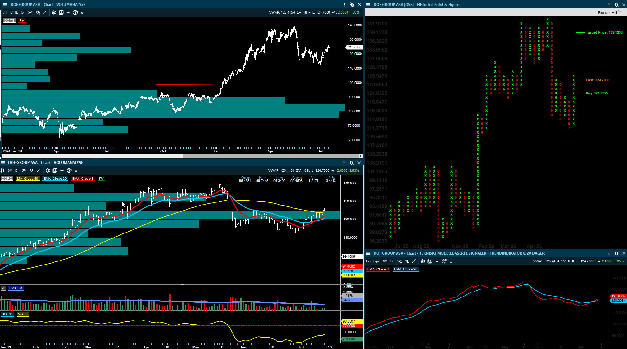Open three-dot options menu of Point & Figure panel
627x349 pixels.
(x=609, y=5)
